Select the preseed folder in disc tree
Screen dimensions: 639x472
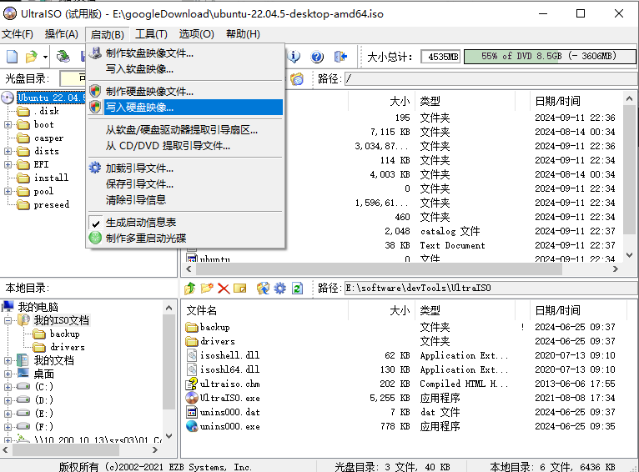click(x=52, y=204)
